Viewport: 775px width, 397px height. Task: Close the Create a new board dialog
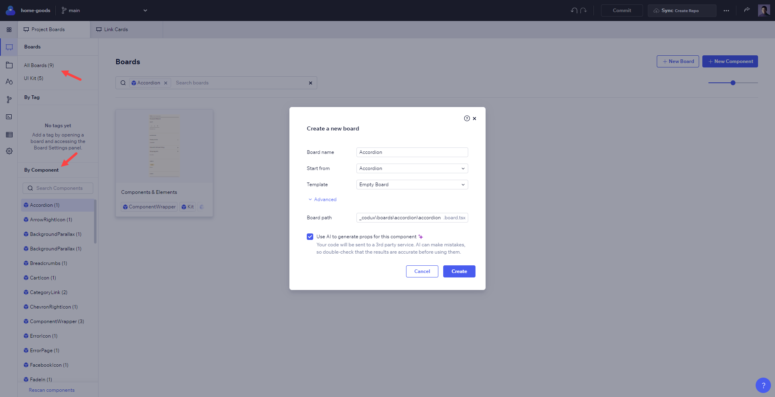click(474, 118)
